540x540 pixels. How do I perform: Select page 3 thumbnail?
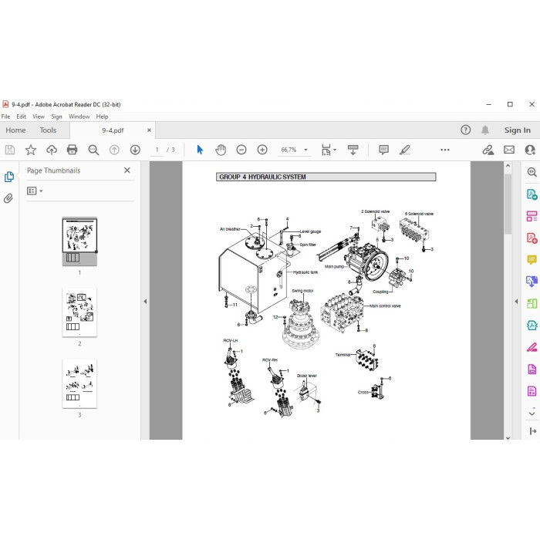[79, 383]
